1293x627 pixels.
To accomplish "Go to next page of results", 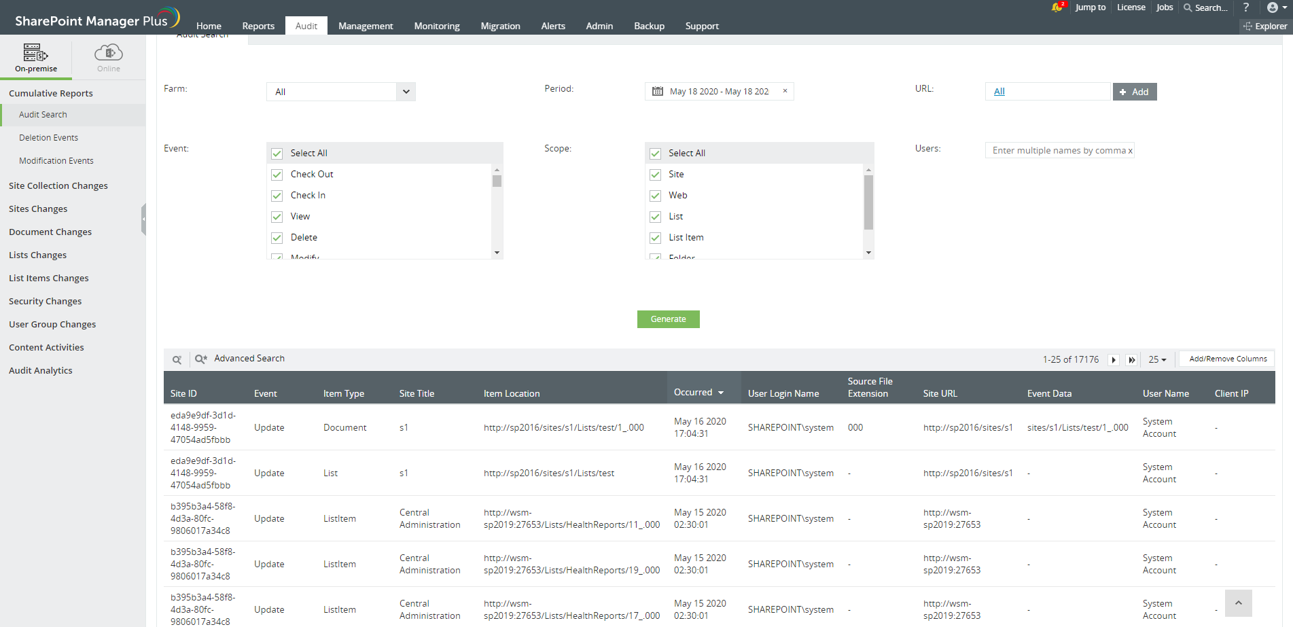I will coord(1114,360).
